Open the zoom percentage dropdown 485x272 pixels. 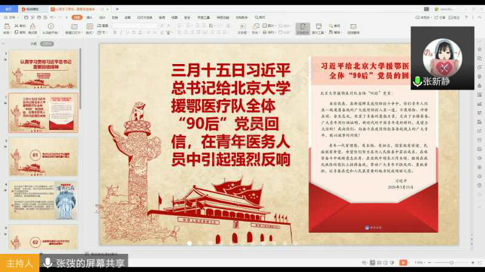[x=420, y=262]
